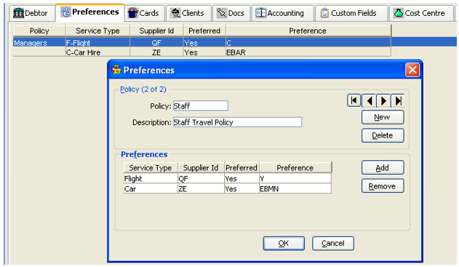
Task: Switch to the Docs tab
Action: coord(231,13)
